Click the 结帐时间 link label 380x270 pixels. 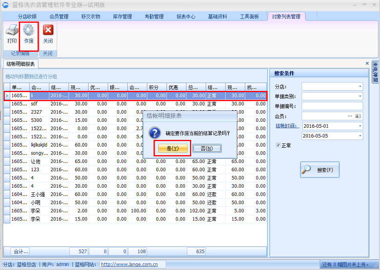click(287, 126)
